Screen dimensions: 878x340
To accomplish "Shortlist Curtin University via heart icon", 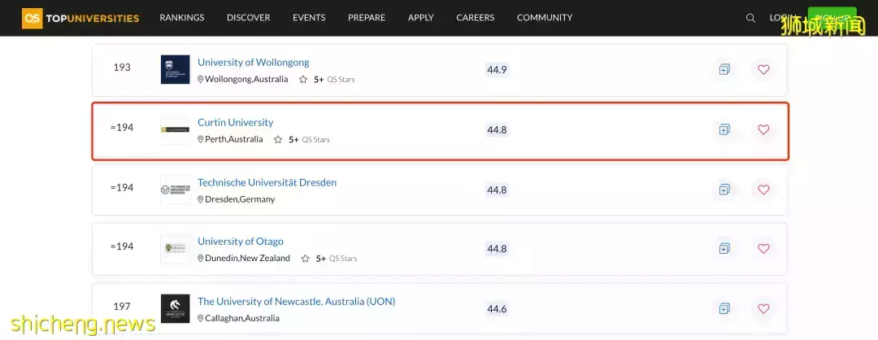I will [x=763, y=129].
